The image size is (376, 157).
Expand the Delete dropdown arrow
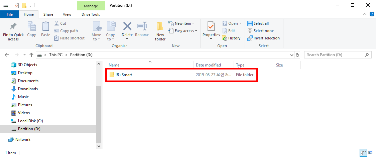tap(127, 39)
